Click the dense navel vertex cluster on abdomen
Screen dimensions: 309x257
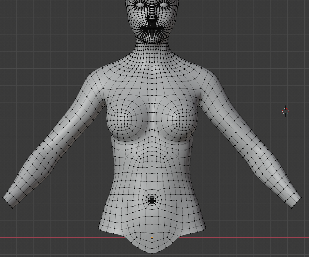click(152, 200)
